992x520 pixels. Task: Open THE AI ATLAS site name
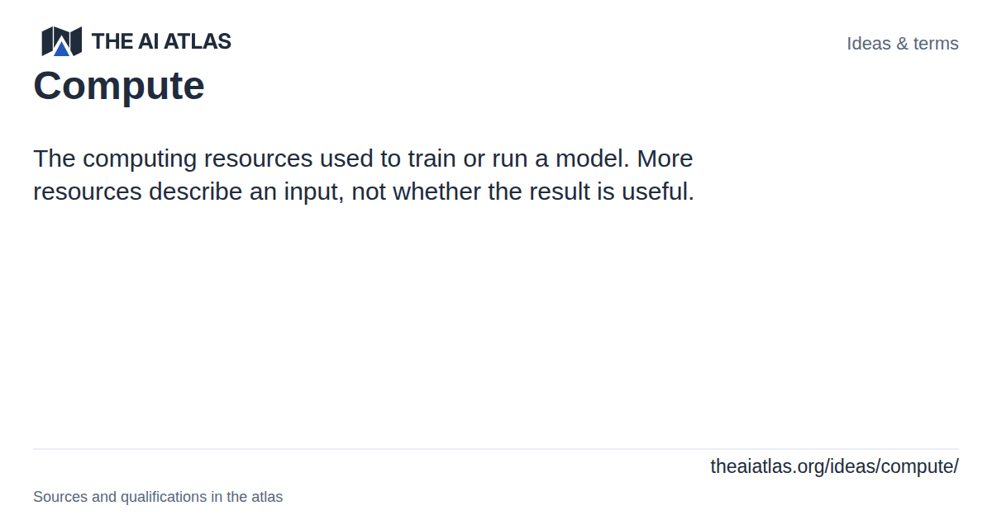tap(161, 41)
